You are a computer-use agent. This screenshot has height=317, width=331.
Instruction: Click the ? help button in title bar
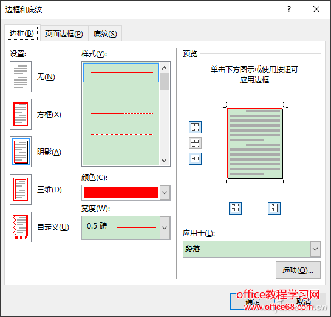288,9
